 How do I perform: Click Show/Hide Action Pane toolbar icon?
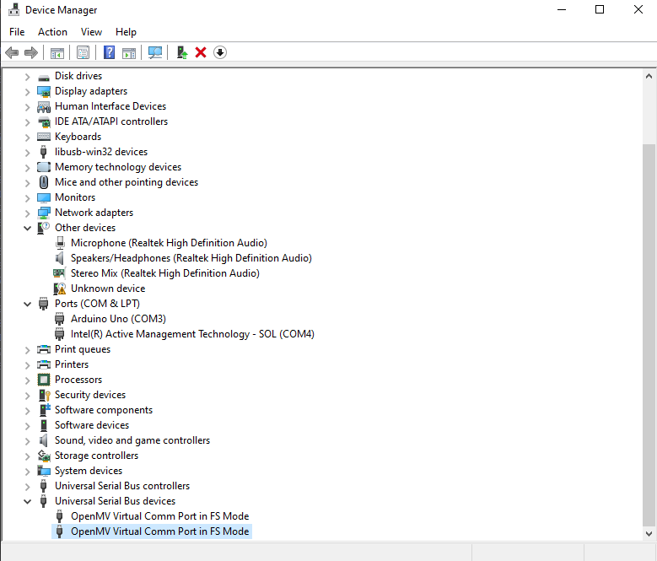129,53
